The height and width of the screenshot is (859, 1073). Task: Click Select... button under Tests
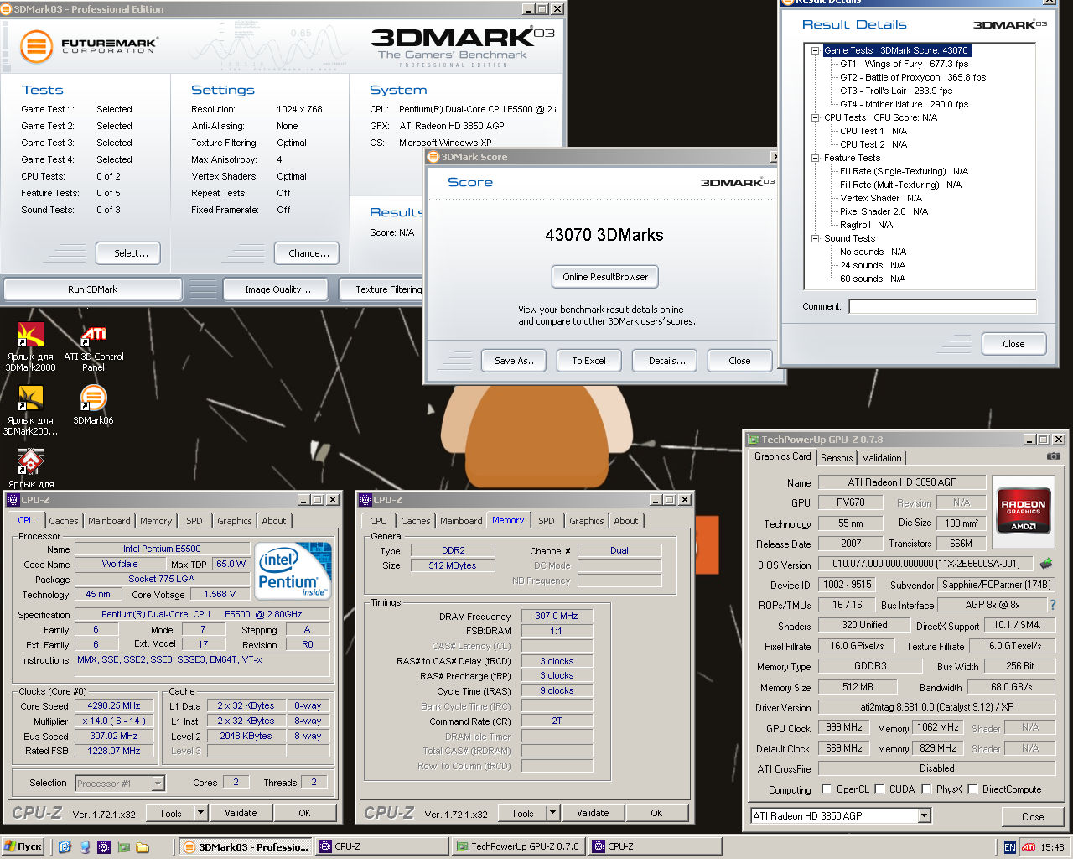click(127, 253)
